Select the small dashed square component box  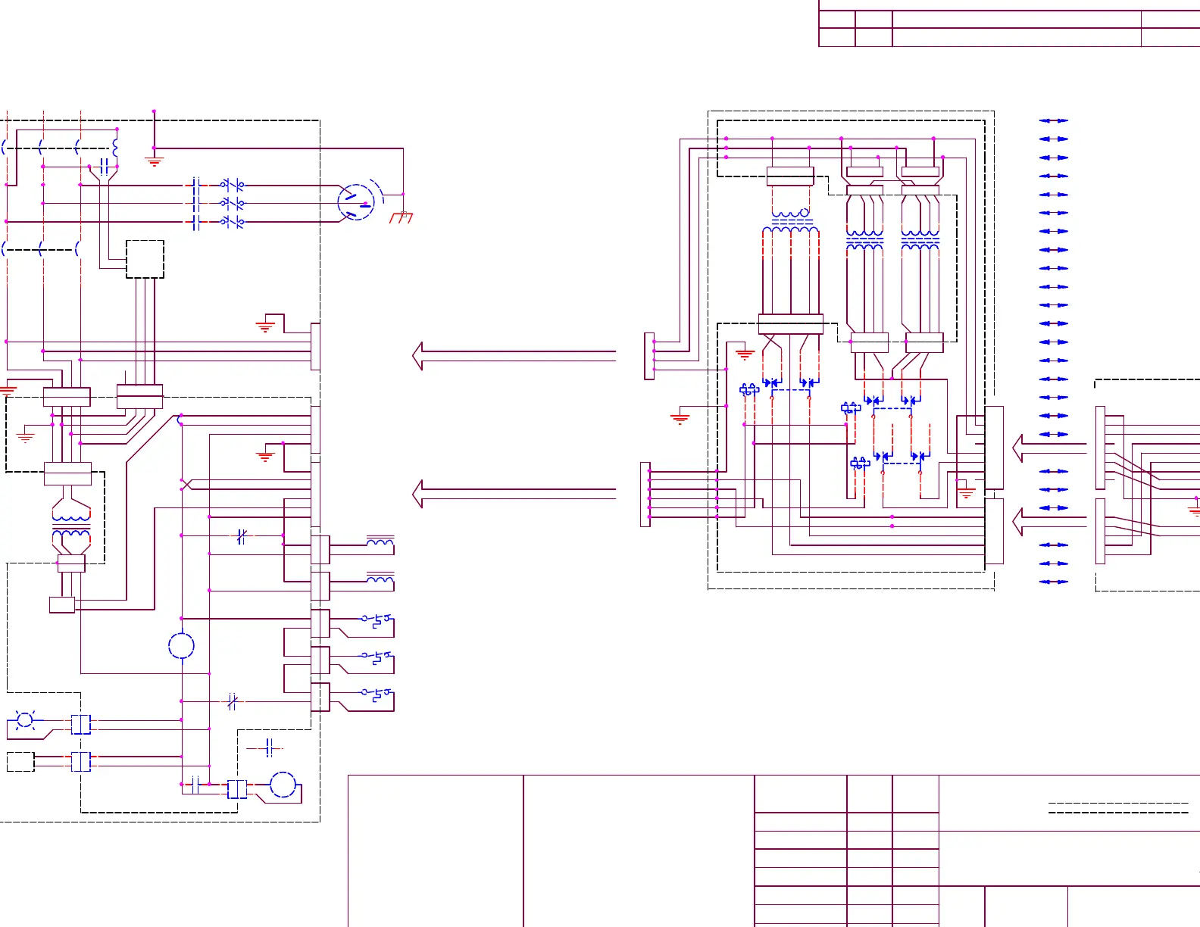click(x=145, y=259)
